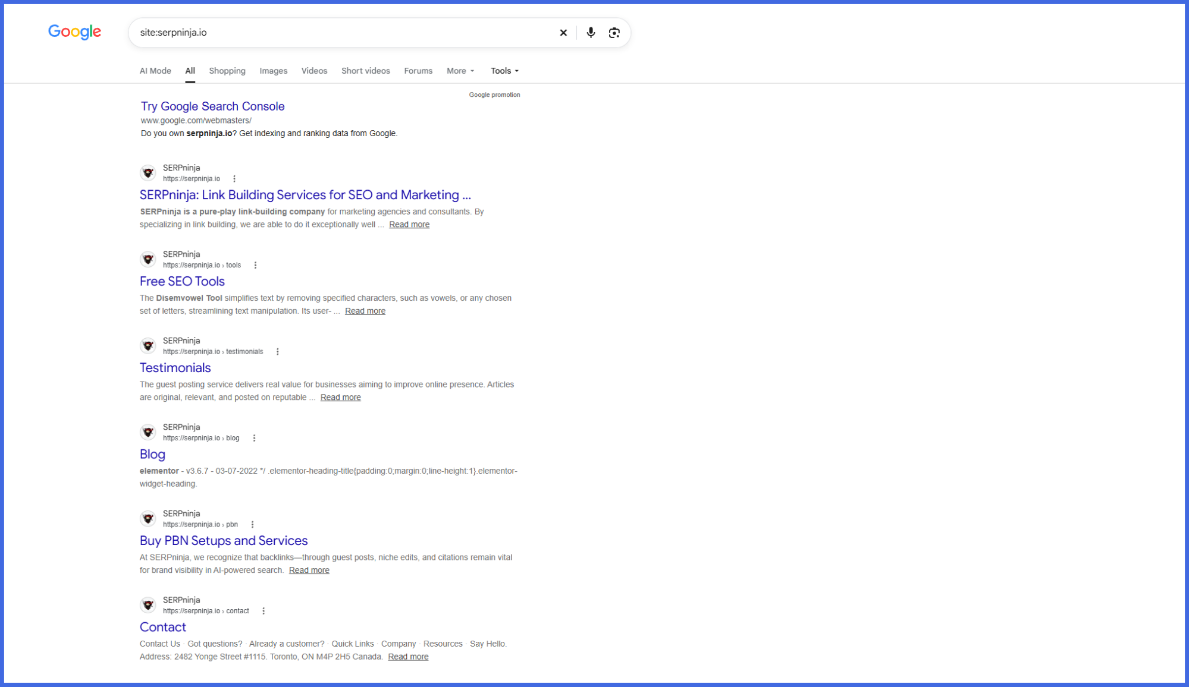Click SERPninja favicon beside Blog result
The width and height of the screenshot is (1189, 687).
[148, 432]
